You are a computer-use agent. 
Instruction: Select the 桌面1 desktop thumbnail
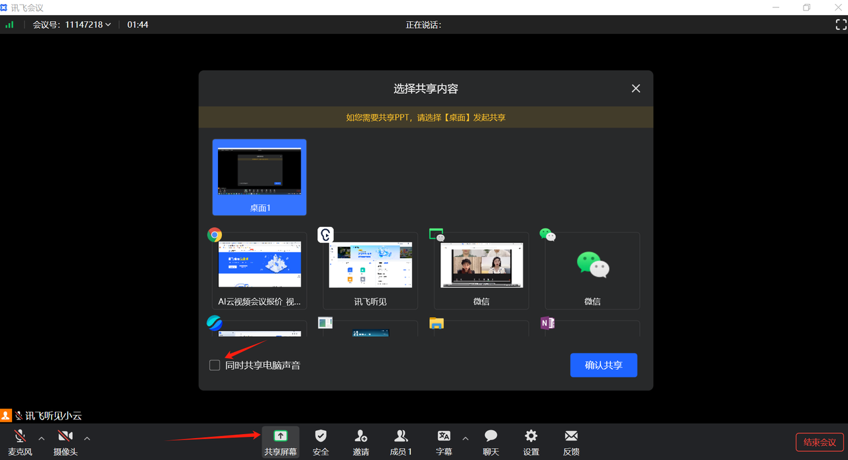(260, 177)
